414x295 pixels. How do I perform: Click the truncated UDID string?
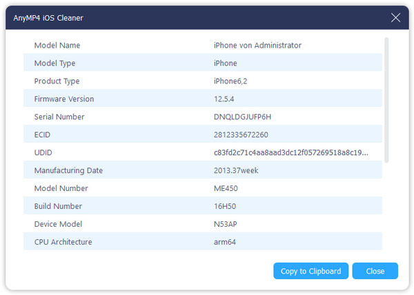[290, 153]
